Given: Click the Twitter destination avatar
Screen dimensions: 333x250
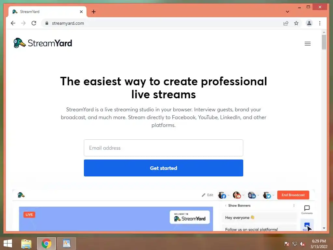Looking at the screenshot, I should pyautogui.click(x=267, y=195).
